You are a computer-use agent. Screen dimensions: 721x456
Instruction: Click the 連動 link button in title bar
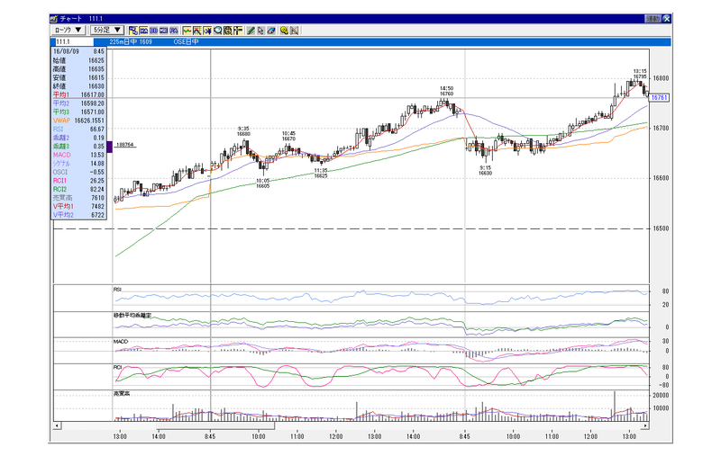[x=653, y=19]
